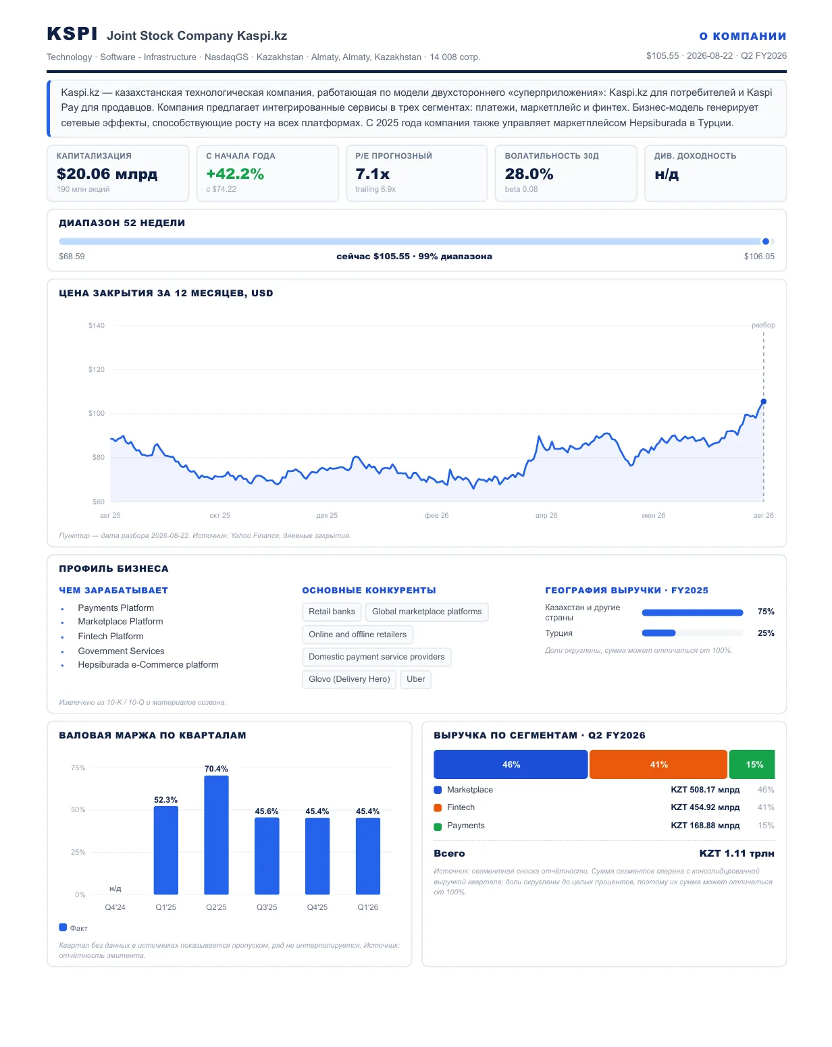Click the blue Факт legend marker
The height and width of the screenshot is (1047, 832).
[63, 928]
